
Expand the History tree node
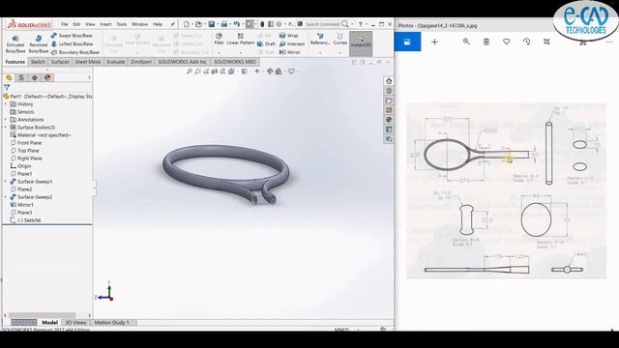click(x=6, y=104)
